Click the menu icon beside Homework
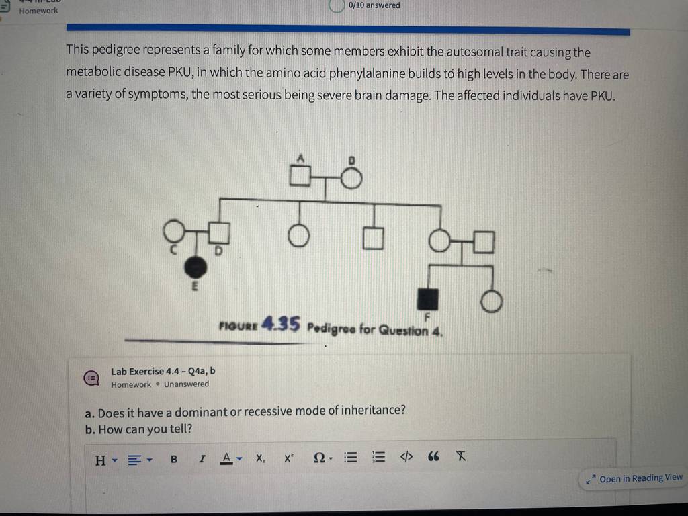This screenshot has width=688, height=516. [x=5, y=7]
